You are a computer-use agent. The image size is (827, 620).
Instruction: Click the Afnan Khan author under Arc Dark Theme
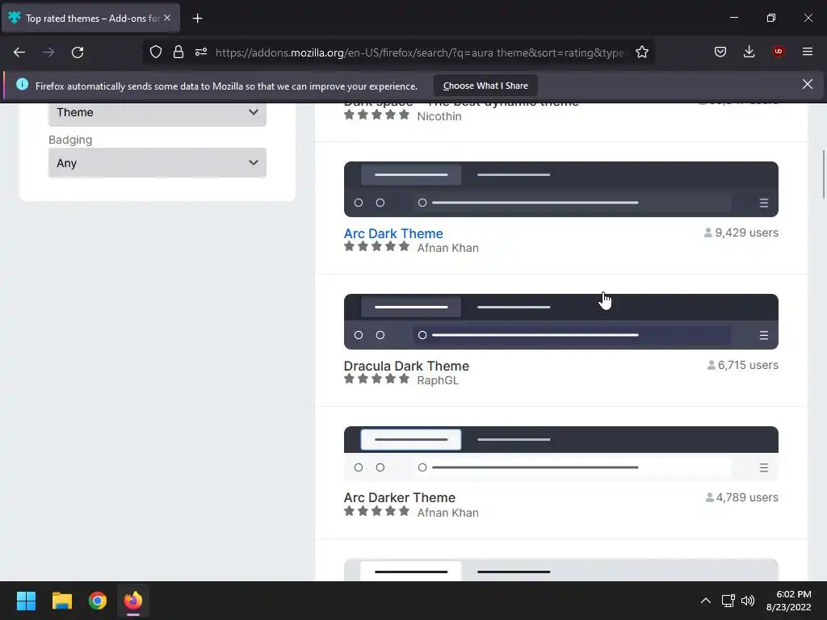pyautogui.click(x=447, y=248)
